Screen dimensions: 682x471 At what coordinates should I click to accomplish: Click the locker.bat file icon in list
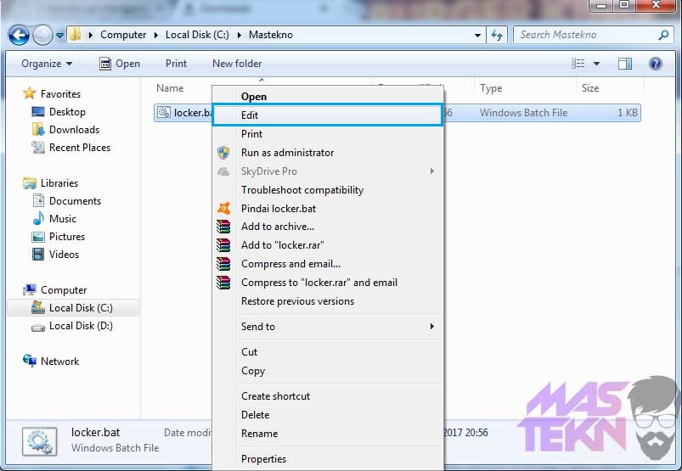164,113
